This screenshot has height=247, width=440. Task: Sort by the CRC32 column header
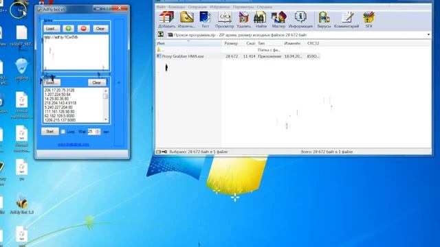pyautogui.click(x=313, y=43)
